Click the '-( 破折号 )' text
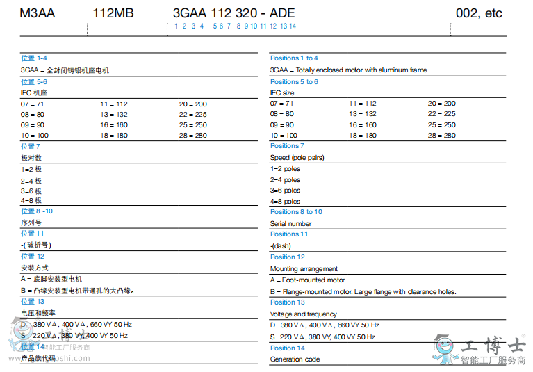The width and height of the screenshot is (533, 372). pos(35,245)
